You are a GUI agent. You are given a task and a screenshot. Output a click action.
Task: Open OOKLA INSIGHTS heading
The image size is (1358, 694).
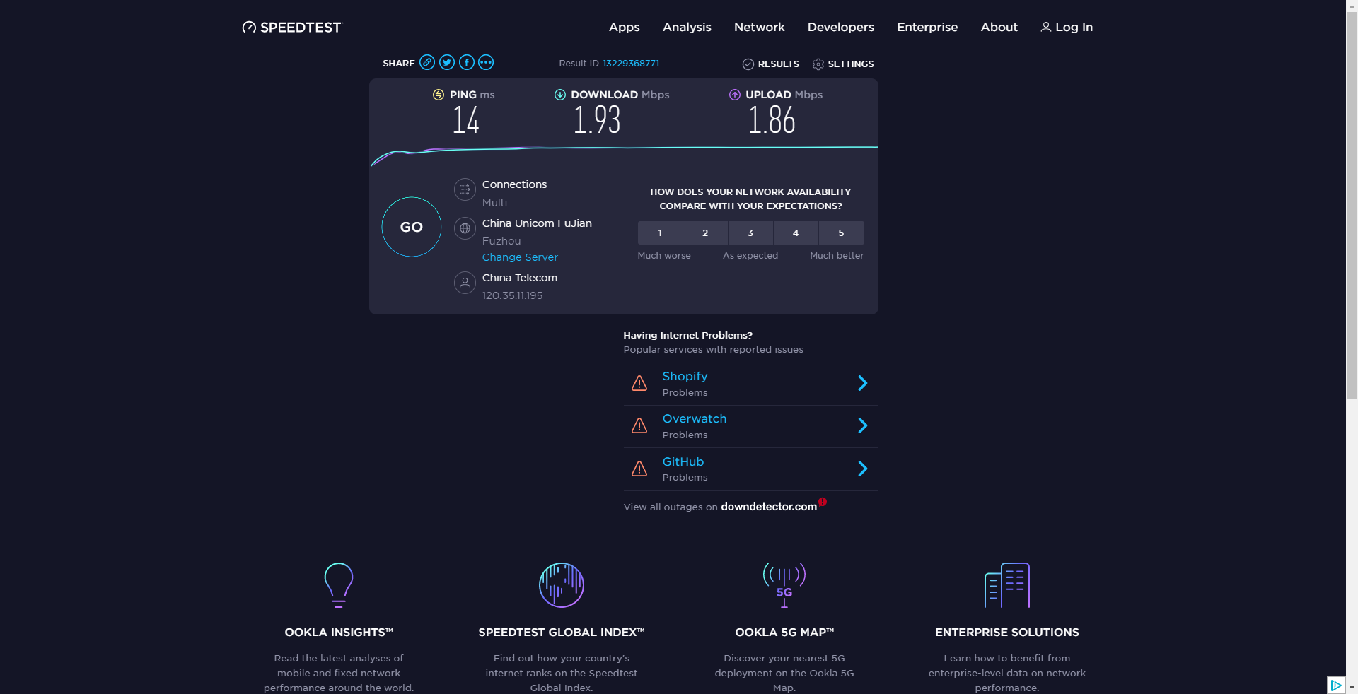pos(339,633)
